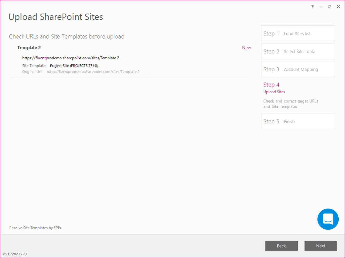This screenshot has width=345, height=258.
Task: Click 'Check URLs and Site Templates before upload'
Action: point(67,36)
